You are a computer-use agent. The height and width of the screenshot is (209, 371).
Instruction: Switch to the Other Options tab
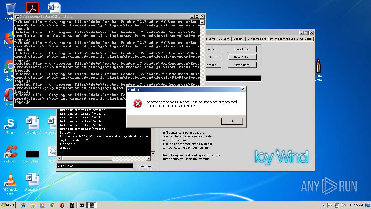pos(257,39)
